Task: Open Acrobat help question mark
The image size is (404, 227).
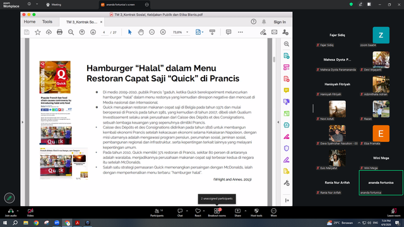Action: click(254, 22)
